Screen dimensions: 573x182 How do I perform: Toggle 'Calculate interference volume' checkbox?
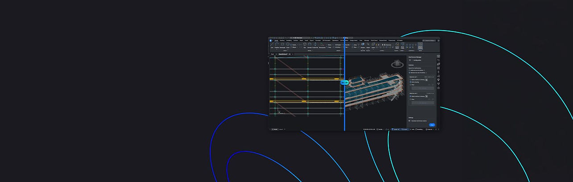coord(410,121)
